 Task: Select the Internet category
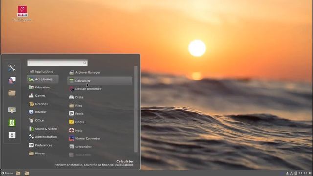(43, 112)
